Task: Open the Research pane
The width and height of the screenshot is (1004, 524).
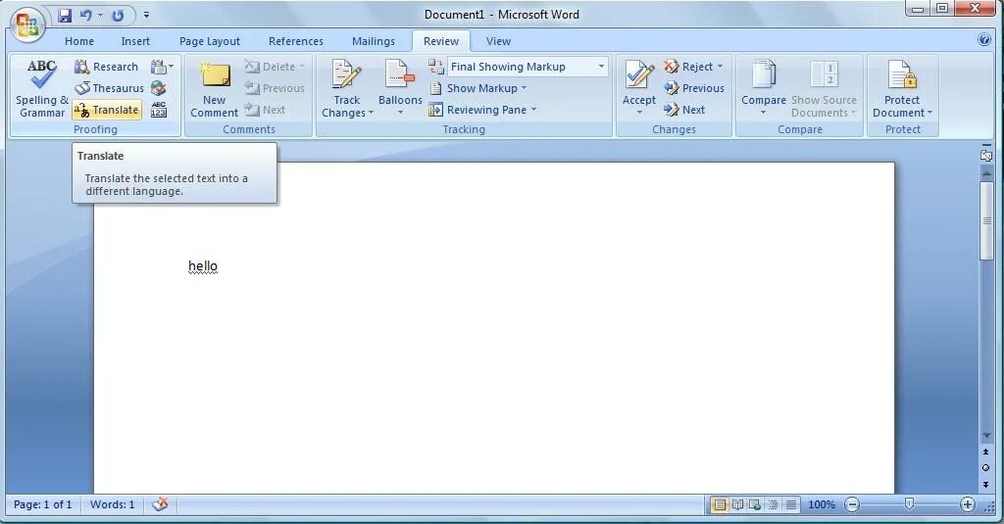Action: click(x=106, y=67)
